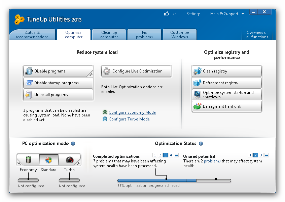Open Optimization Status info icon
The image size is (285, 202).
coord(201,144)
